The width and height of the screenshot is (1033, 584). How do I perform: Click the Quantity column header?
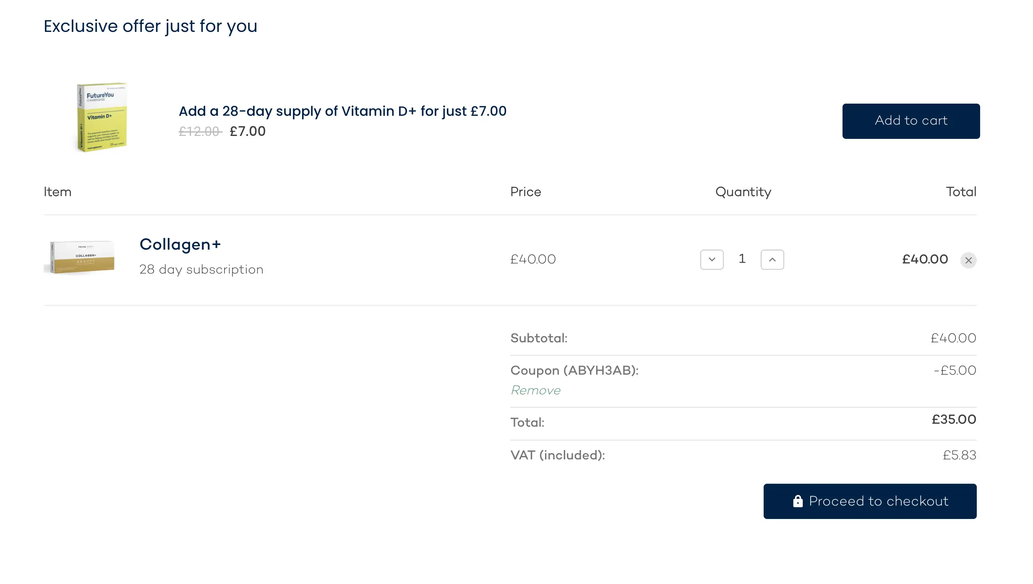coord(743,192)
